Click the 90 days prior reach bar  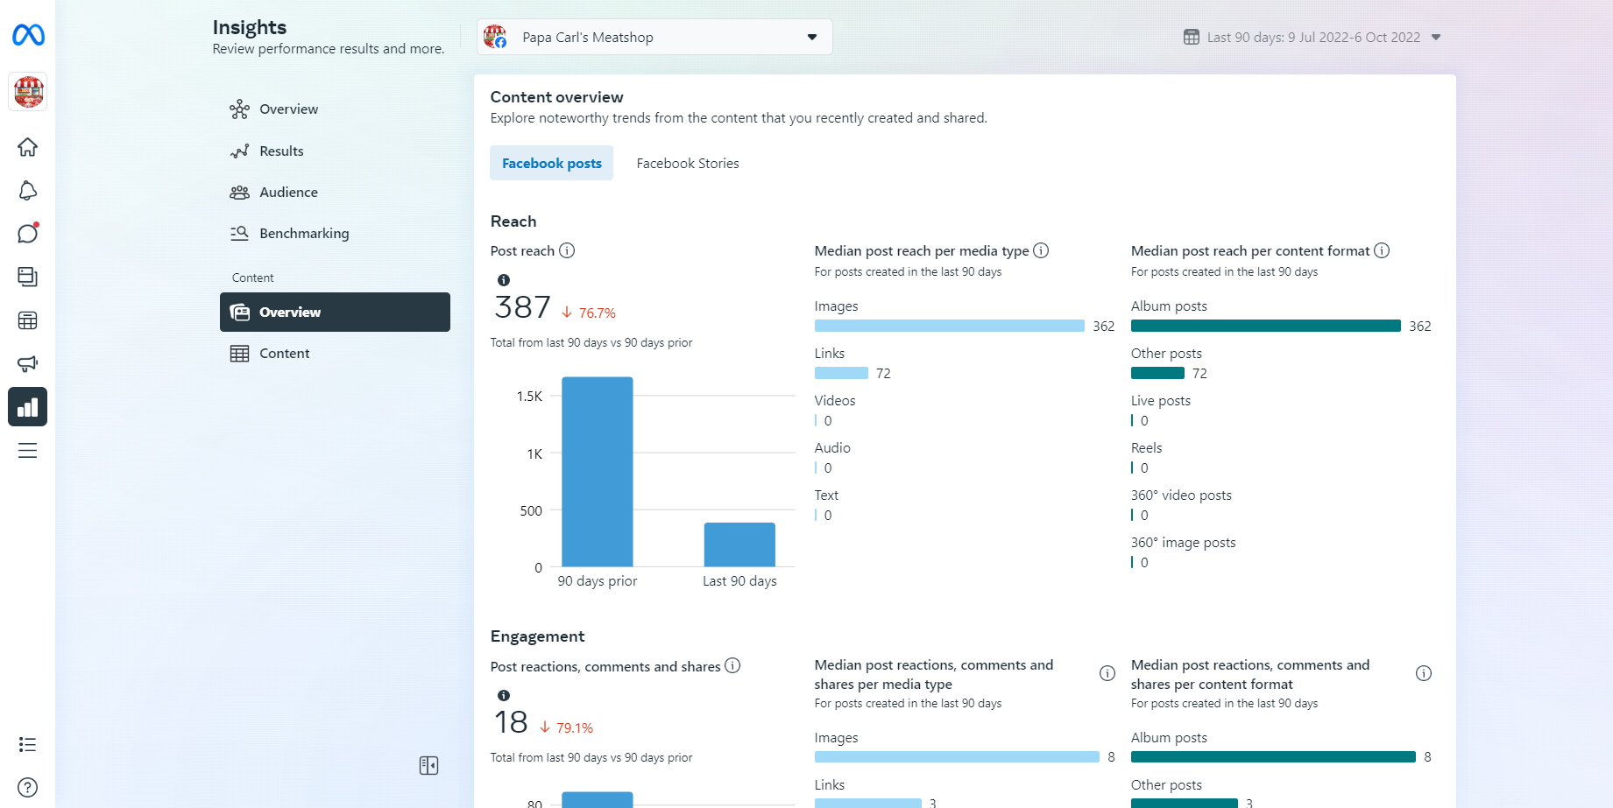pos(598,472)
